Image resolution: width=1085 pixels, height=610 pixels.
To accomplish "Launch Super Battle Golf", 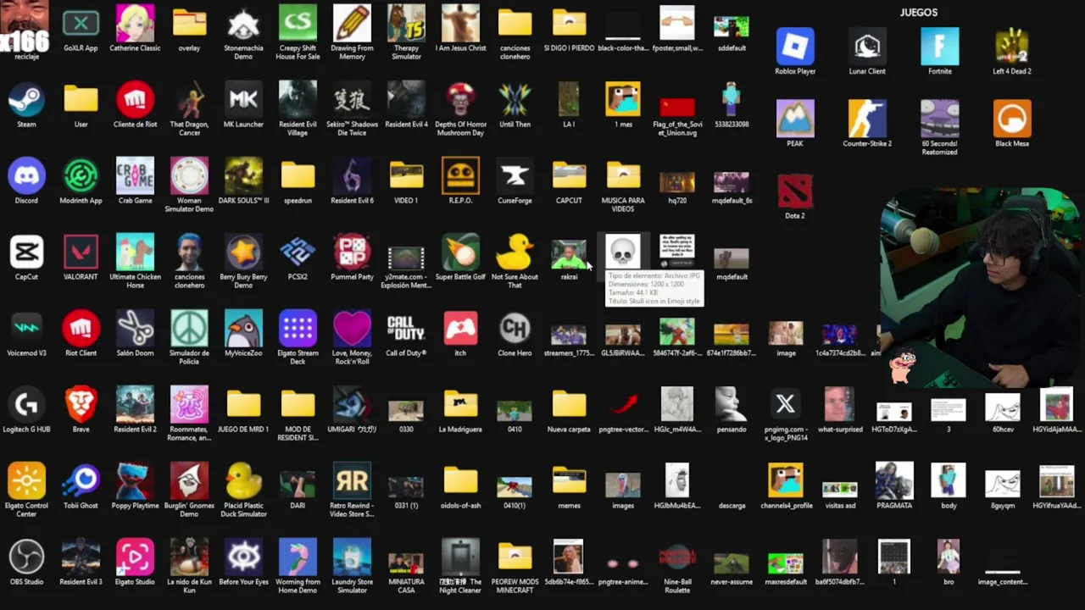I will [x=460, y=252].
